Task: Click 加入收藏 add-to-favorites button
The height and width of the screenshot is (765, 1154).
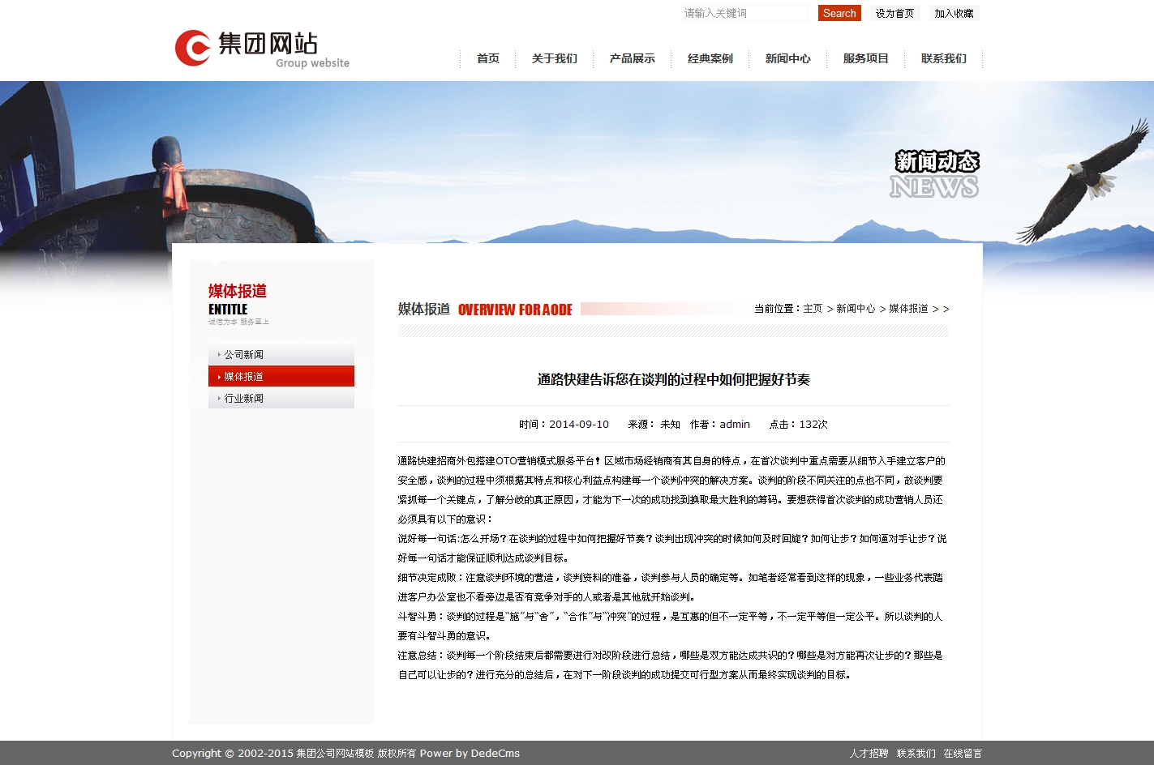Action: pyautogui.click(x=954, y=13)
